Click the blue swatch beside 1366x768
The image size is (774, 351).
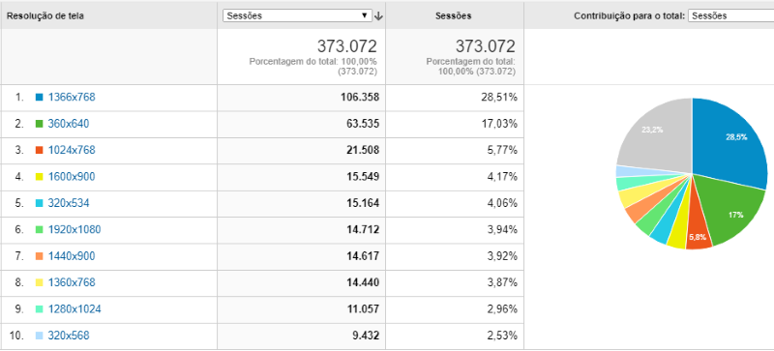point(40,98)
